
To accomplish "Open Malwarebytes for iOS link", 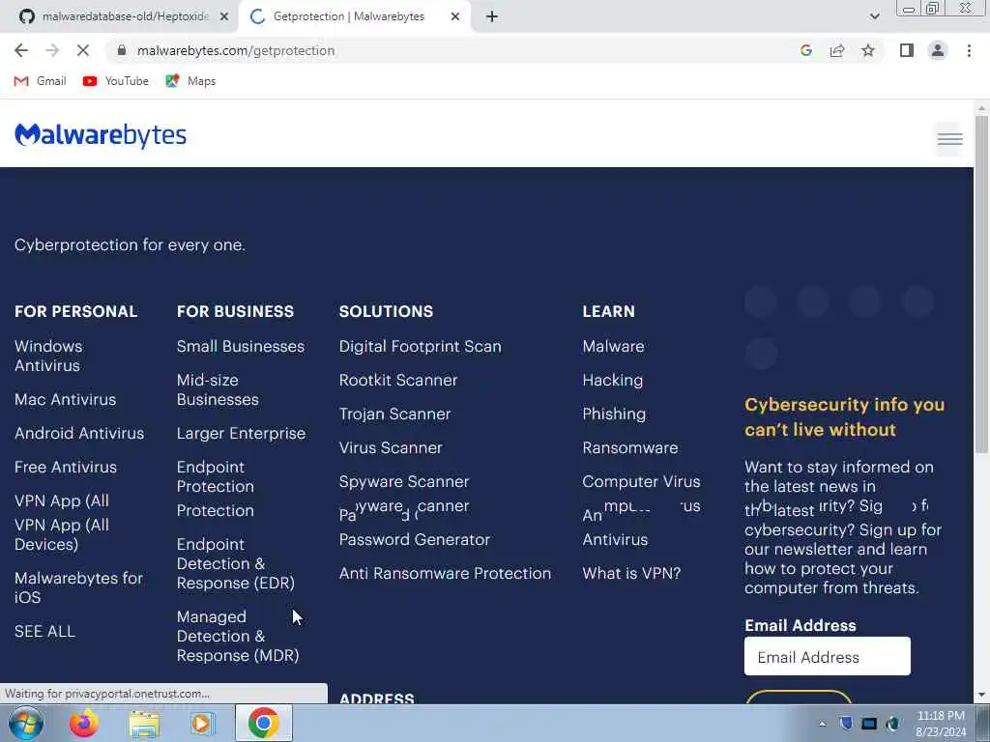I will 79,587.
